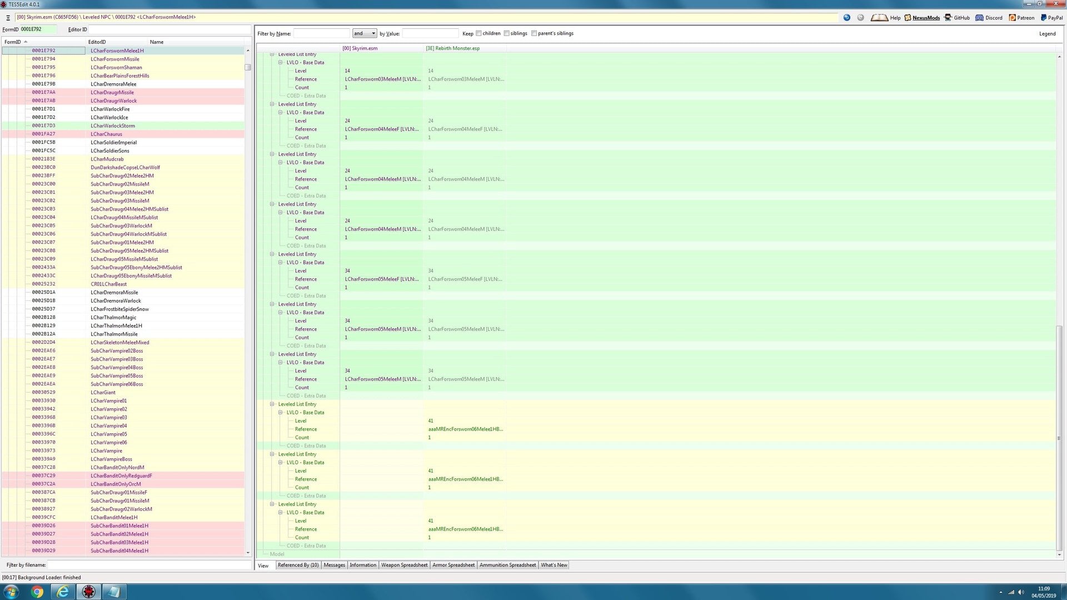Select record DunDarkshadeCopseLCharWolf
Screen dimensions: 1067x600
[125, 167]
